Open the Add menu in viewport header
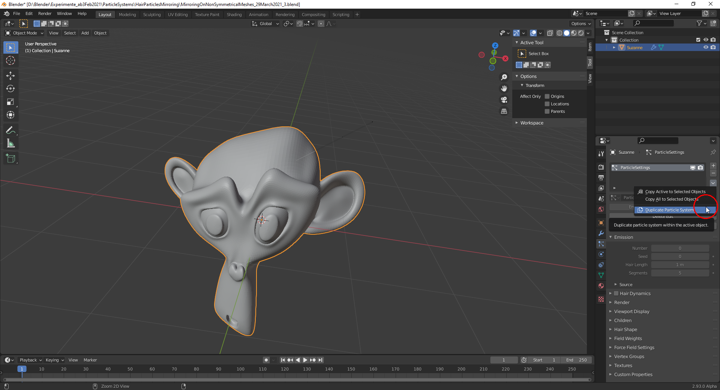This screenshot has height=390, width=720. [85, 33]
